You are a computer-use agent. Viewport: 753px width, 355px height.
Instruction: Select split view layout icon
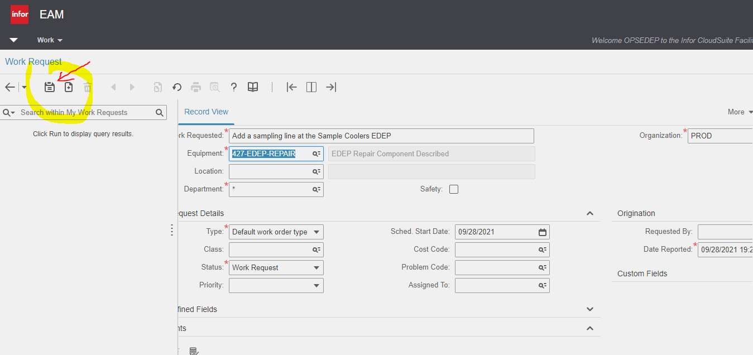(311, 87)
